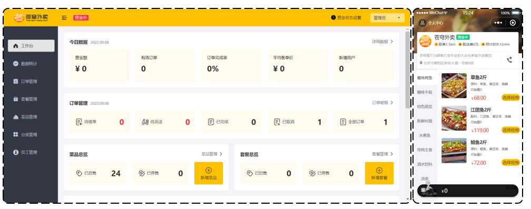Click the clock icon beside 营业状态设置
The image size is (531, 209).
click(333, 17)
